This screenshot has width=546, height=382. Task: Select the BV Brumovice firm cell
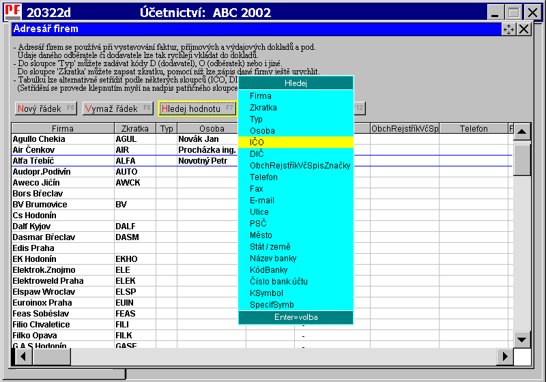[x=63, y=205]
